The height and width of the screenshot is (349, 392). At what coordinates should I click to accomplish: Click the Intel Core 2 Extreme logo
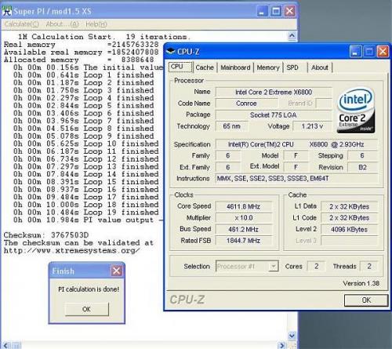click(356, 111)
